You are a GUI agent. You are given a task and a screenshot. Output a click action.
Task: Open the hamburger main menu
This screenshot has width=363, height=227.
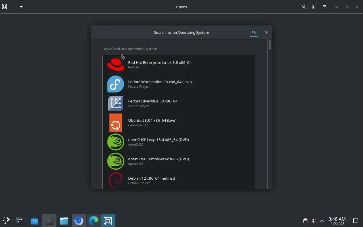(x=324, y=7)
